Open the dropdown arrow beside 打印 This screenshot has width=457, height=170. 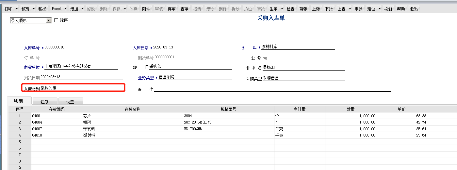point(16,9)
